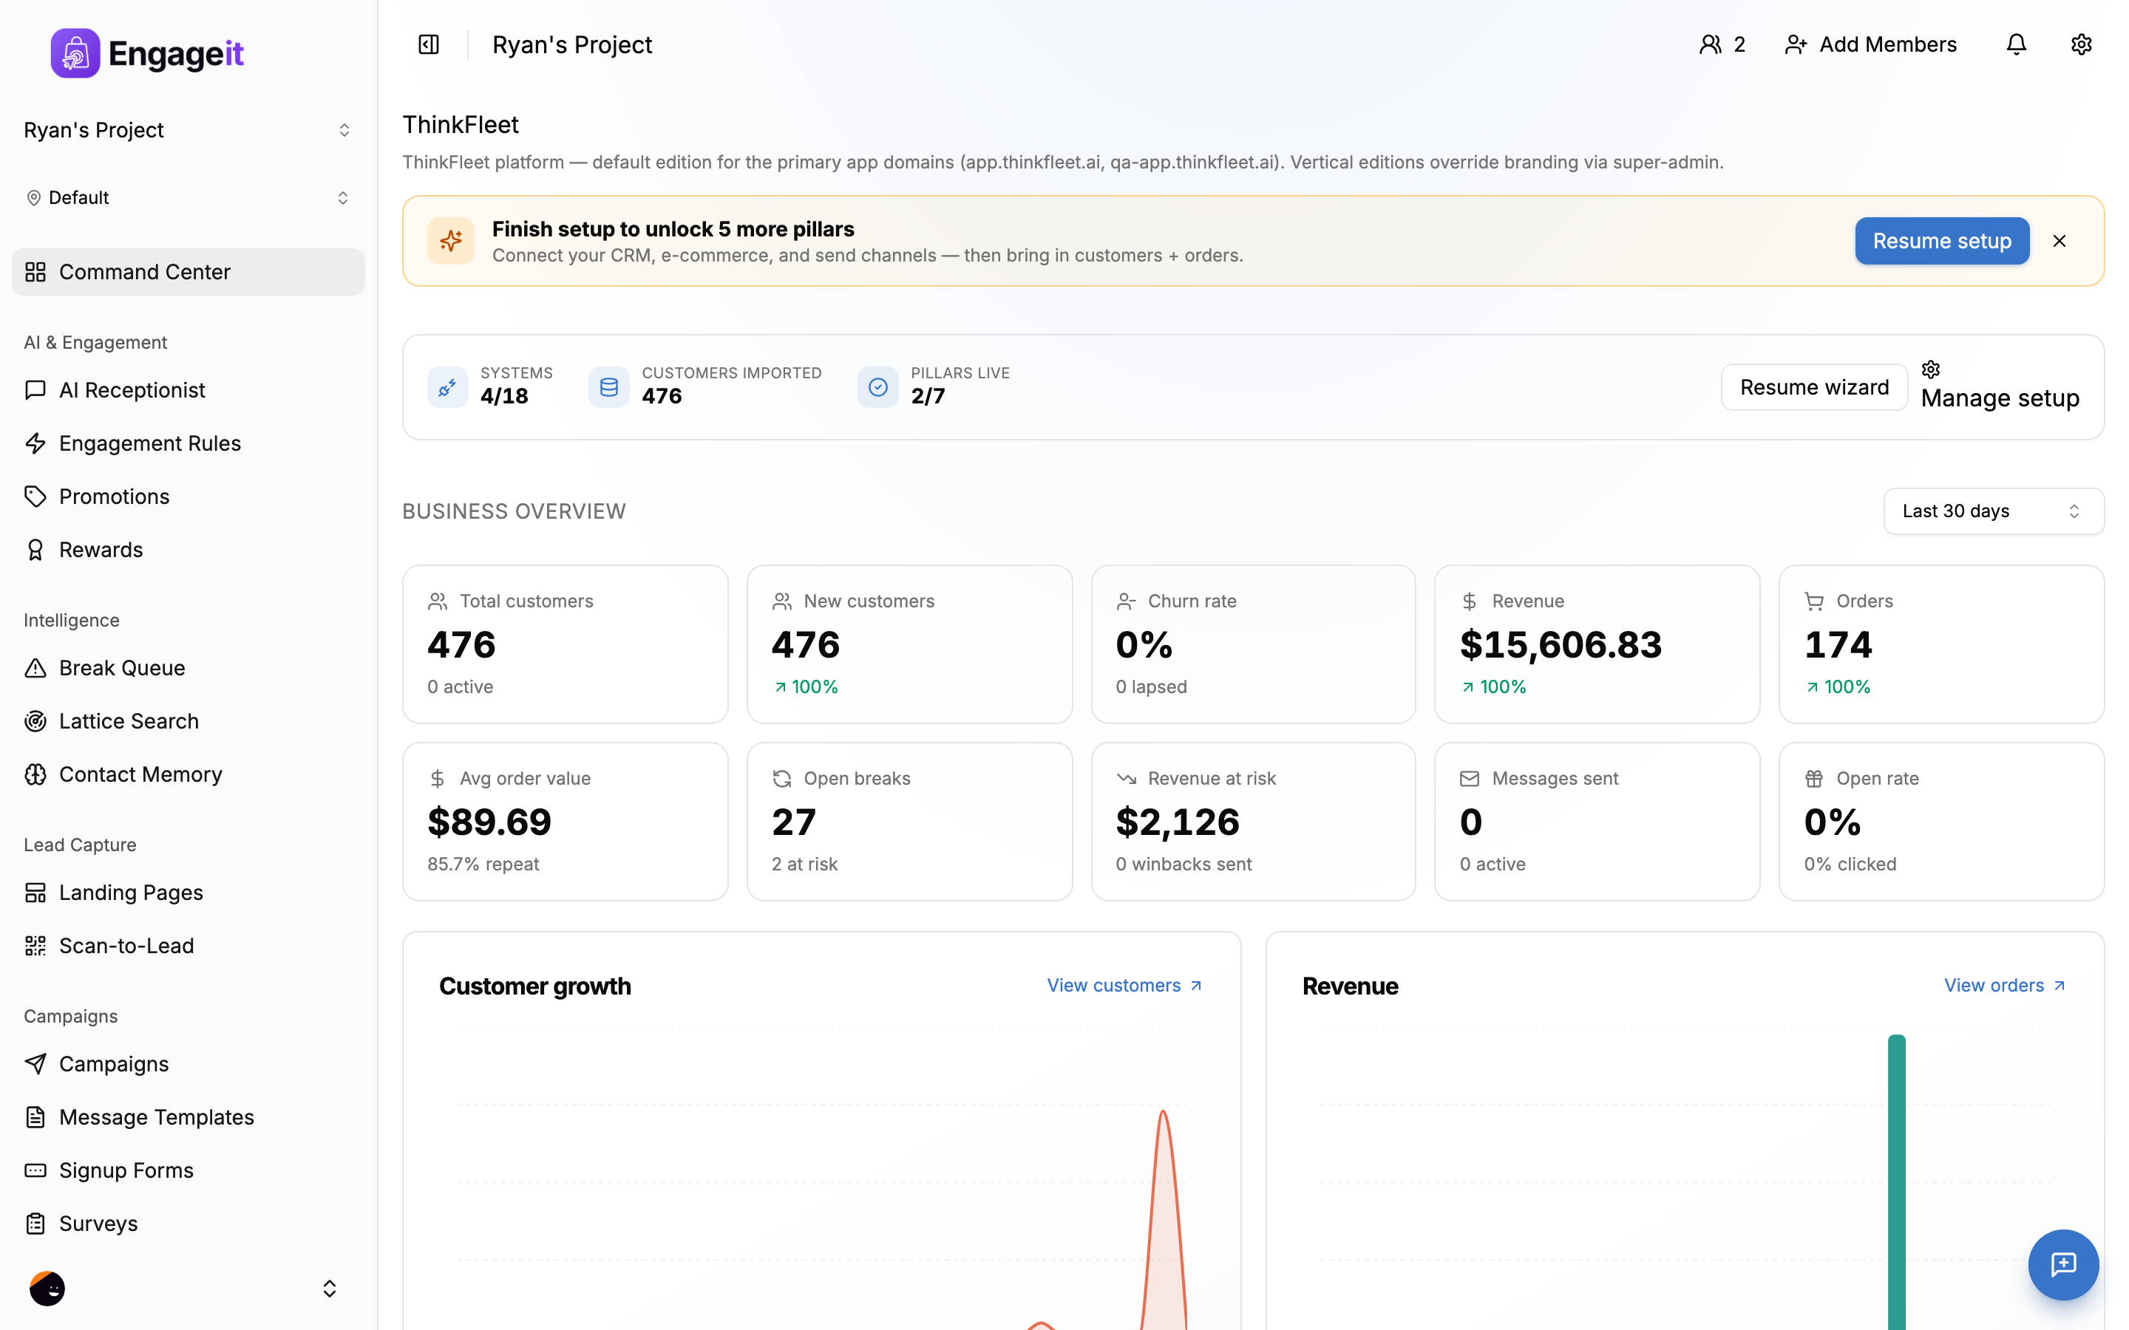Open Lattice Search

[x=187, y=721]
